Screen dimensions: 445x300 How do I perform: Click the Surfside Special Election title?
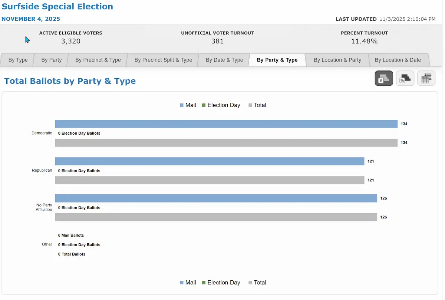click(57, 7)
